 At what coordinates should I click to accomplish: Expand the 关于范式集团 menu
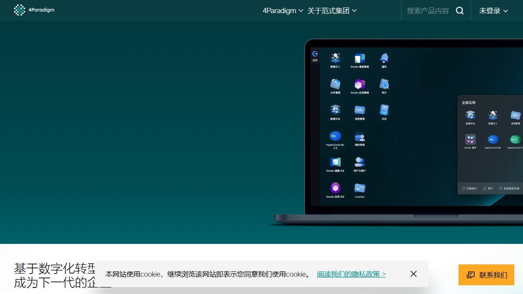tap(332, 10)
